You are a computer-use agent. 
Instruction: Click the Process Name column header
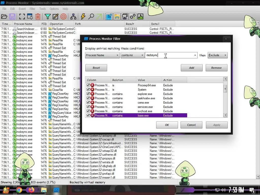[x=25, y=24]
